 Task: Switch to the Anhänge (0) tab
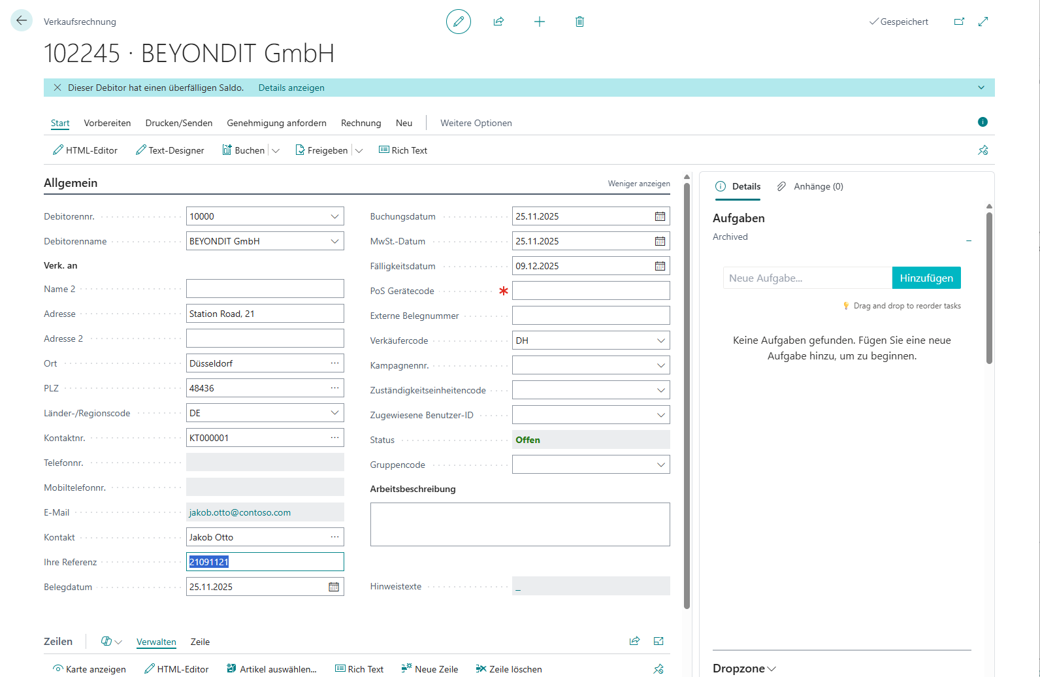coord(810,186)
